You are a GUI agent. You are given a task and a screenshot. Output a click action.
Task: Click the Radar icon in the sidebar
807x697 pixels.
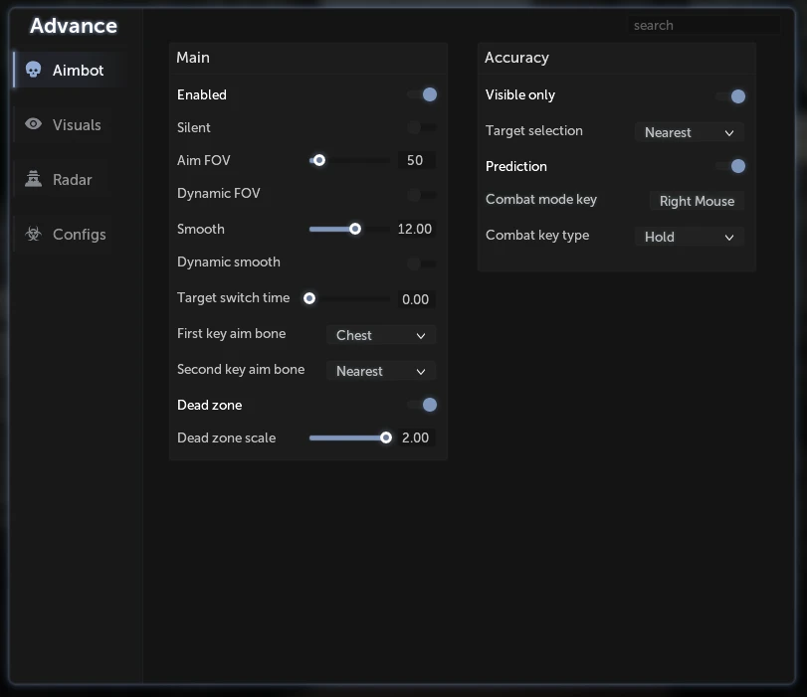point(34,179)
